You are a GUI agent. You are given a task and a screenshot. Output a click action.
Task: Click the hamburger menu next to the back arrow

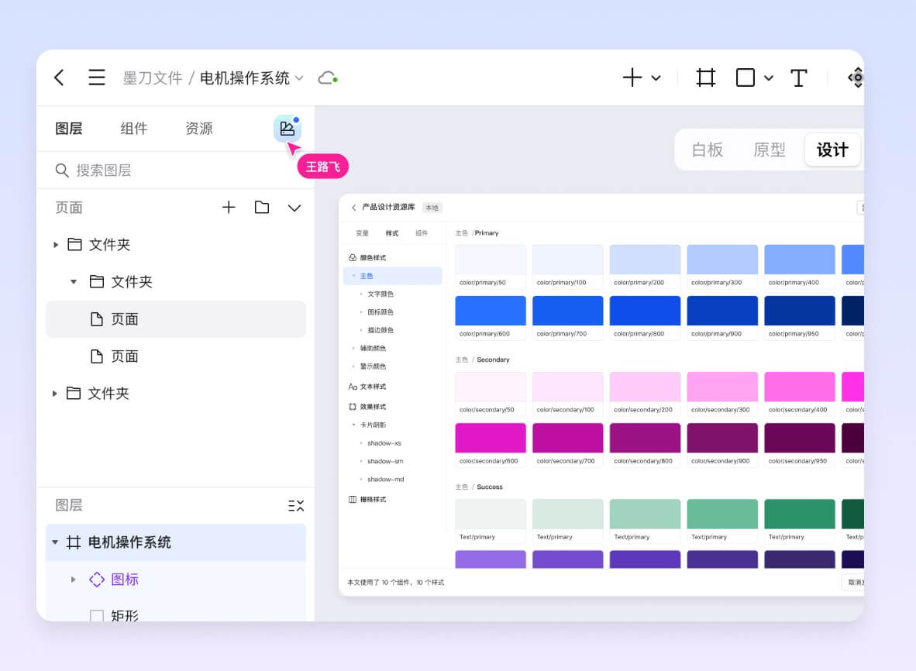click(97, 77)
